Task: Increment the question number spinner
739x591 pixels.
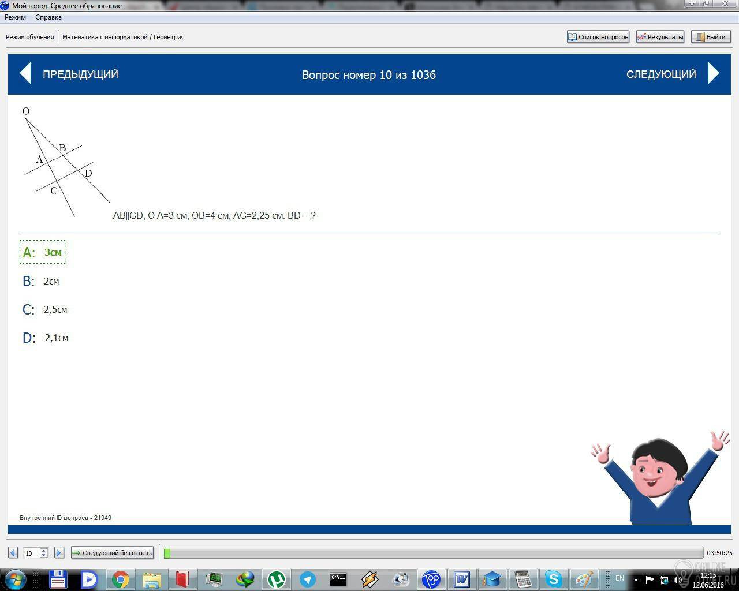Action: tap(44, 550)
